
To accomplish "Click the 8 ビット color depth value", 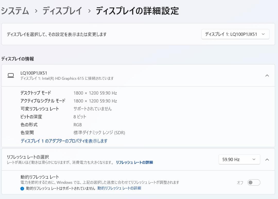I will click(x=80, y=117).
